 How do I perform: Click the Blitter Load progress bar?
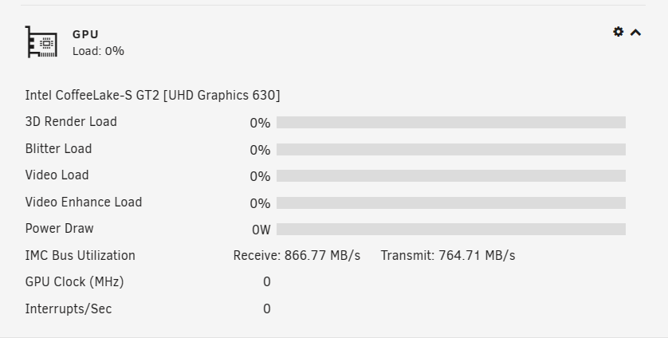click(450, 150)
